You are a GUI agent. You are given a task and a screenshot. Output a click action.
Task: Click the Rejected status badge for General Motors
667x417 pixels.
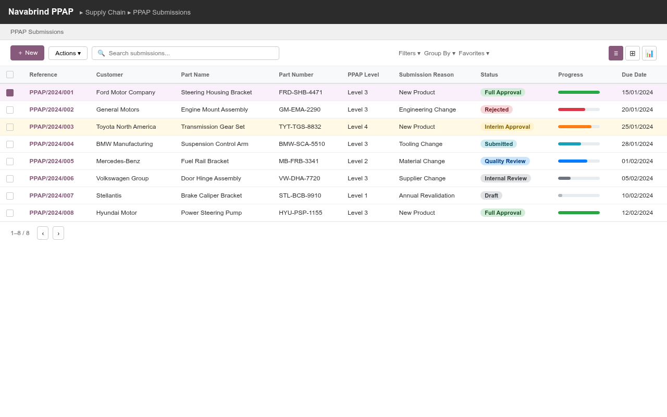click(x=496, y=109)
